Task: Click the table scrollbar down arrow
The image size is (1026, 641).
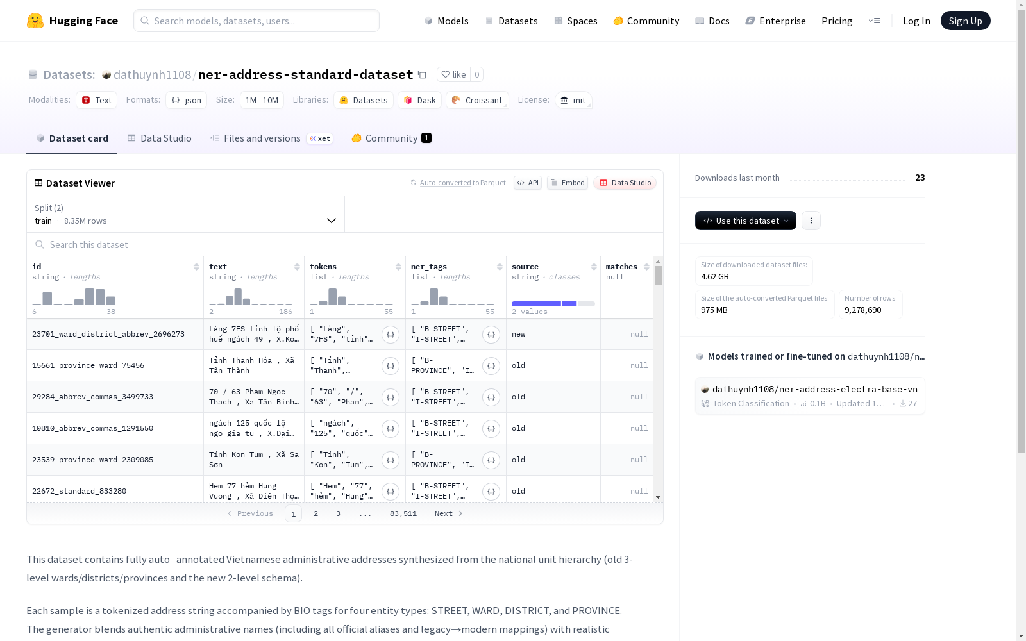Action: coord(658,497)
